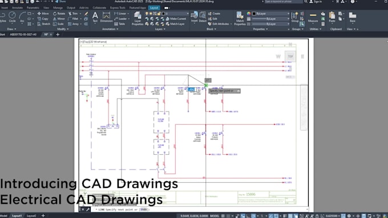Click the Mirror tool

(59, 19)
